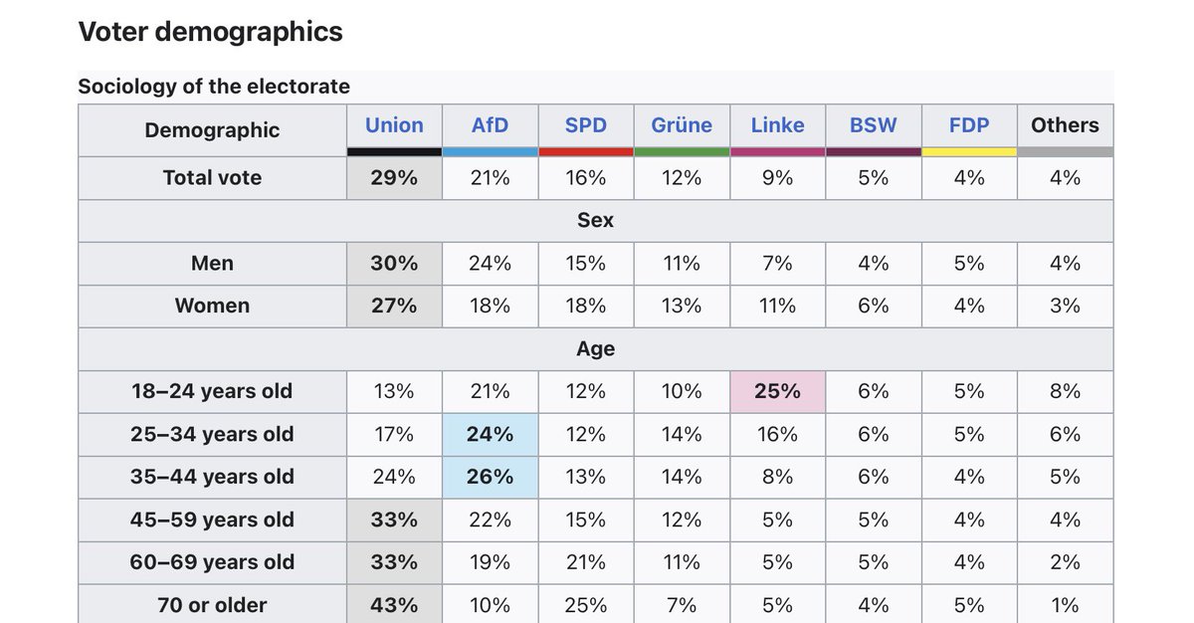The width and height of the screenshot is (1194, 623).
Task: Open the Grüne party link
Action: point(682,125)
